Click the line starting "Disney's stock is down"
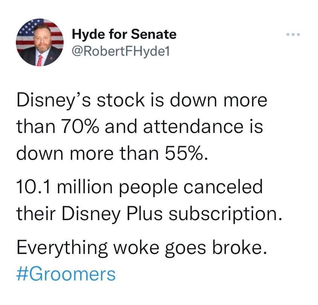 [x=142, y=101]
